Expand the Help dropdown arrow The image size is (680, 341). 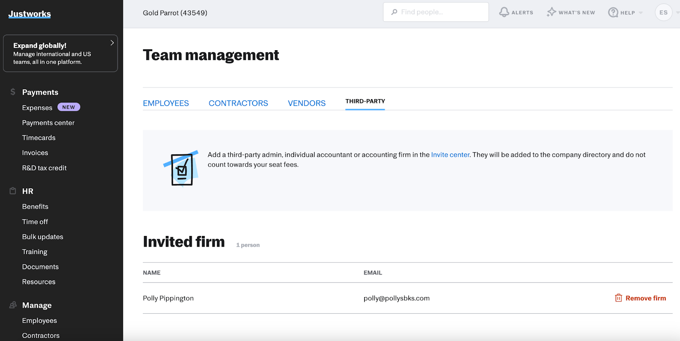pyautogui.click(x=641, y=13)
